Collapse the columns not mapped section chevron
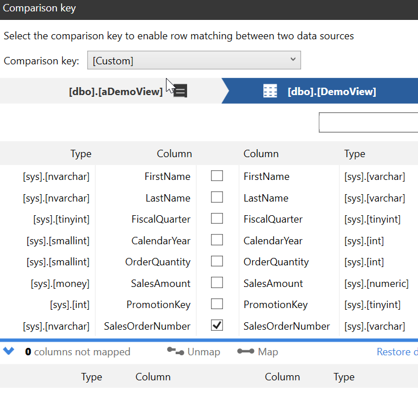418x394 pixels. [x=9, y=351]
